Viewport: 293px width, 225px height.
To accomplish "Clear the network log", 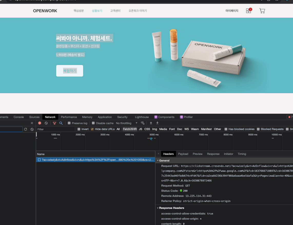I will (46, 123).
